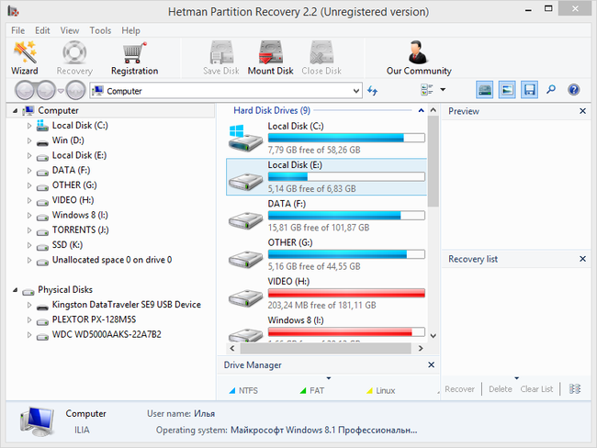Open the View menu
Screen dimensions: 597x448
(x=70, y=30)
